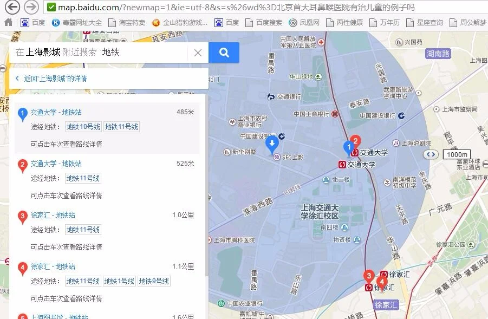Click the green site verification checkmark in address bar
This screenshot has width=488, height=319.
[50, 8]
